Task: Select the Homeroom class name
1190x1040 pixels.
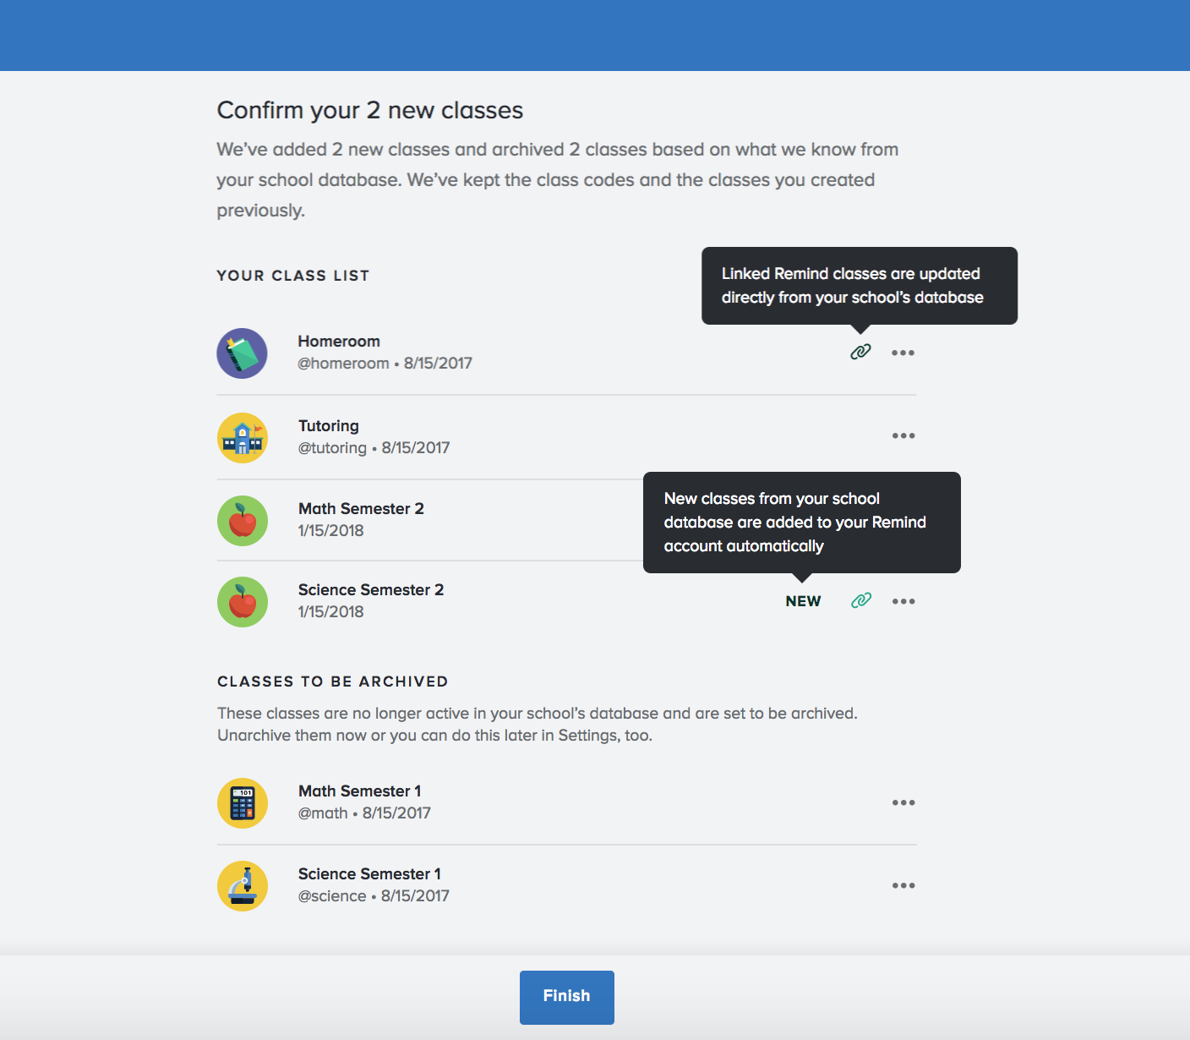Action: click(339, 342)
